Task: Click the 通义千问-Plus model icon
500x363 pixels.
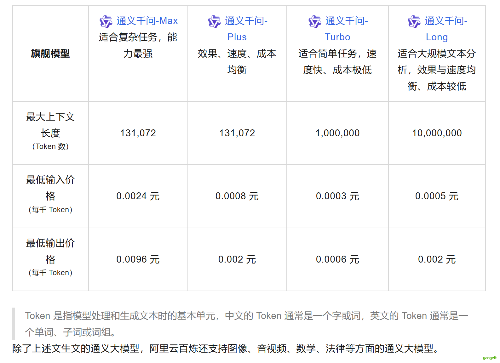Action: click(x=214, y=21)
